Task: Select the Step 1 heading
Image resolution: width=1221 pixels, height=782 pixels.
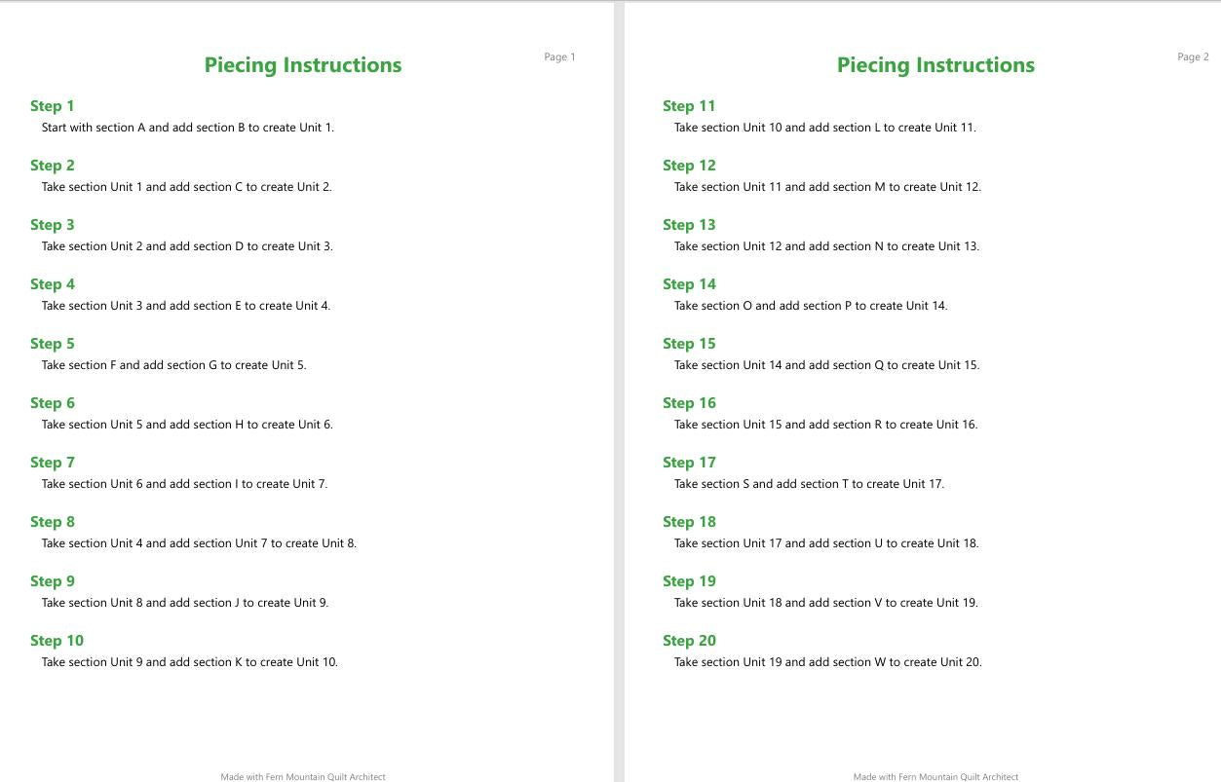Action: tap(52, 106)
